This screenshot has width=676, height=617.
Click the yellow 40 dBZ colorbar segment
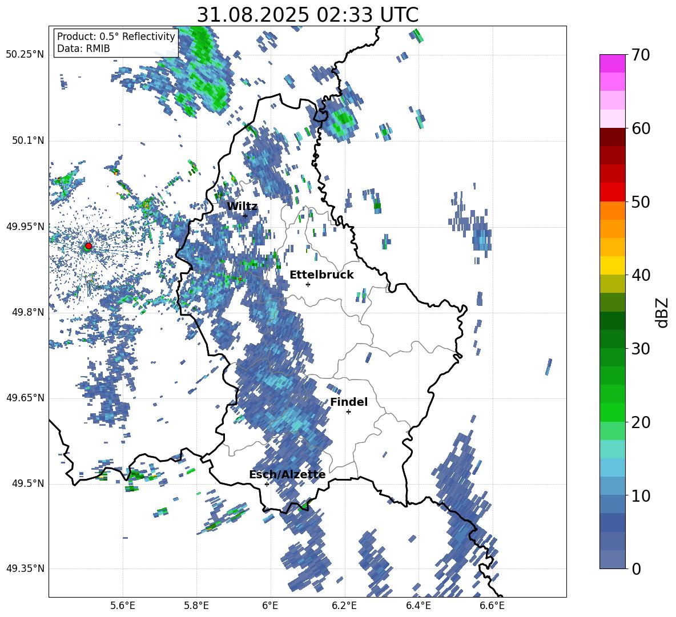[x=612, y=266]
